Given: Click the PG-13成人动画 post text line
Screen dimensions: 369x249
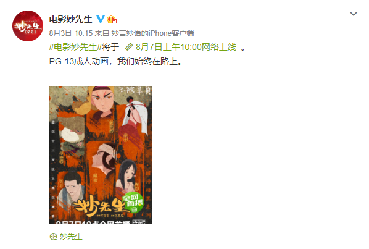Looking at the screenshot, I should 115,62.
